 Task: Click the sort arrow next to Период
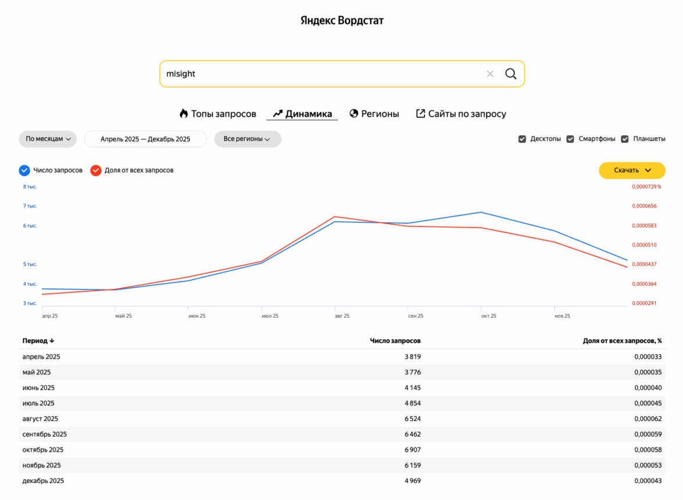[52, 341]
